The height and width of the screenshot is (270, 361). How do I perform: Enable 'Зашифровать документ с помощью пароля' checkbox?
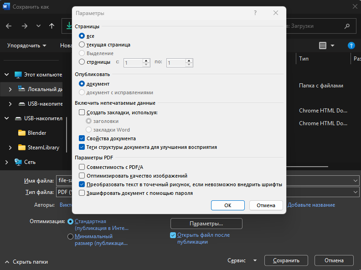[82, 193]
